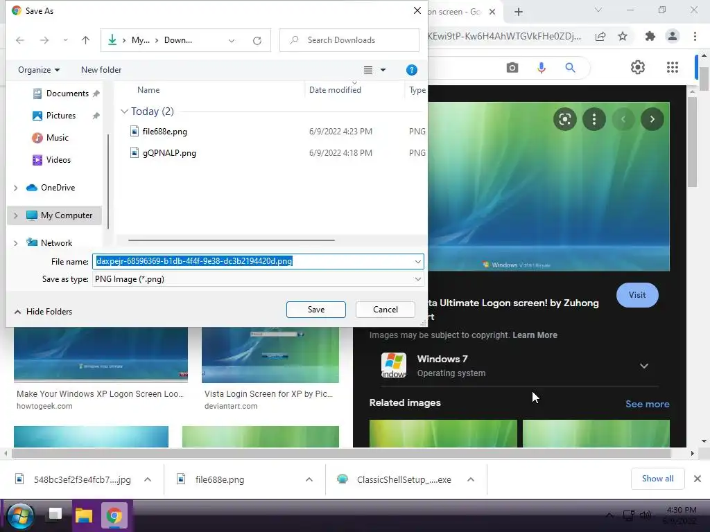
Task: Open the Google apps grid
Action: click(673, 68)
